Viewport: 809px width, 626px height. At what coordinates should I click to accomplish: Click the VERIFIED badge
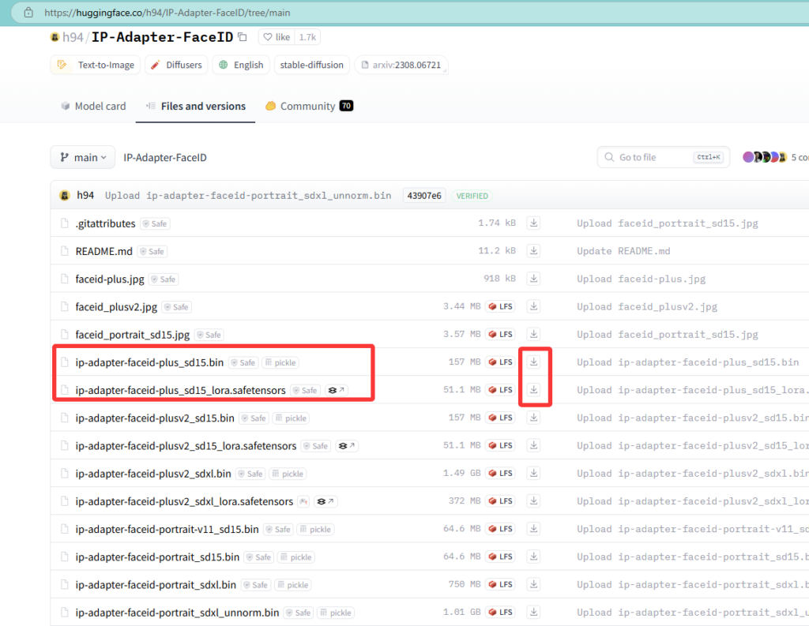tap(472, 196)
